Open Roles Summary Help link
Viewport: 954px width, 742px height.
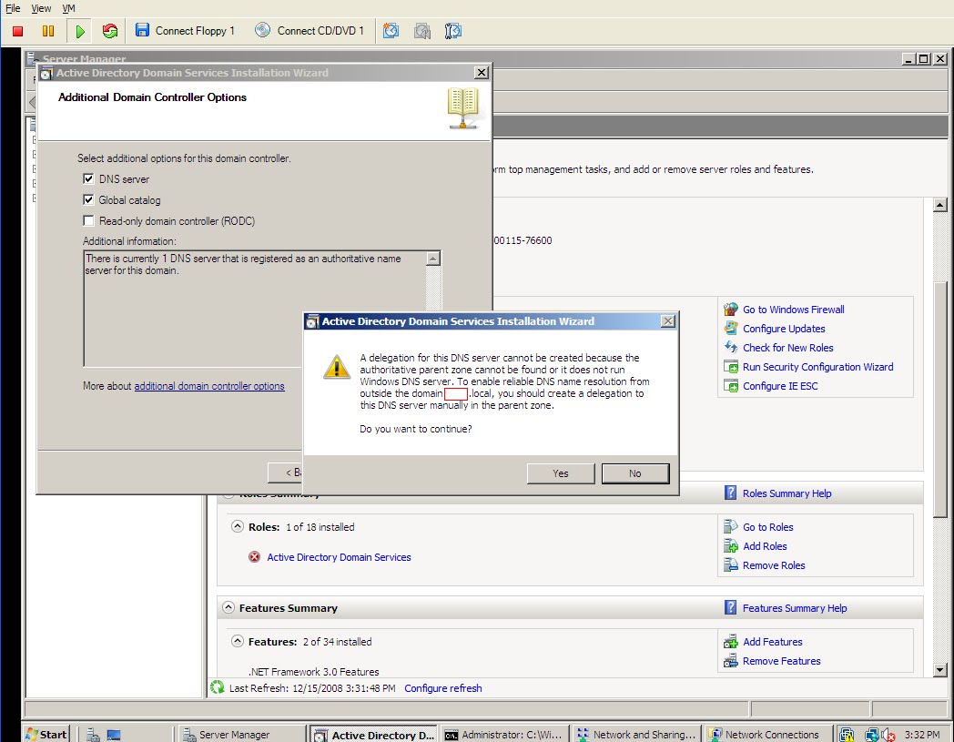(787, 493)
